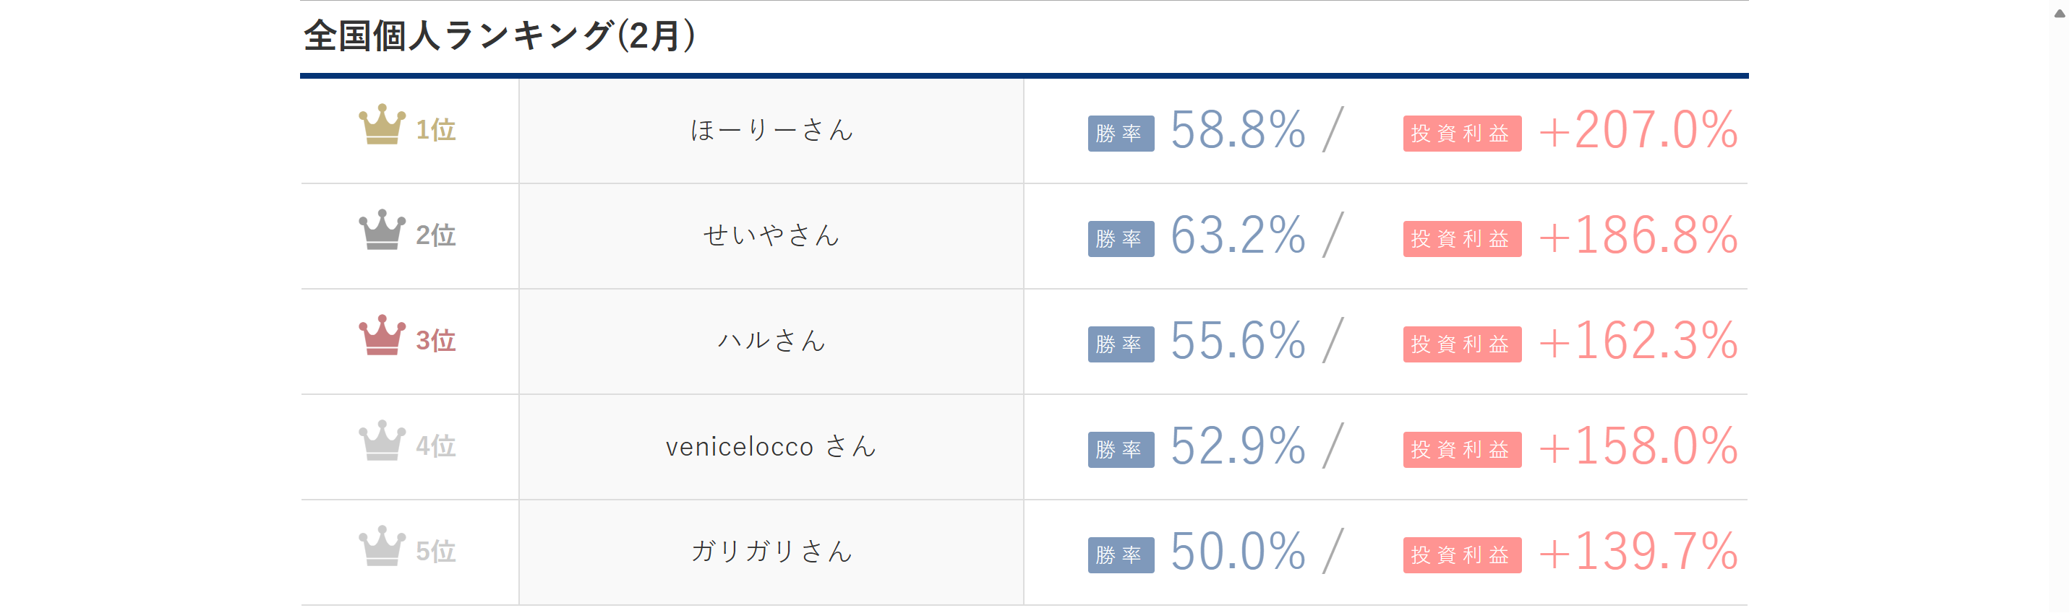Click the silver crown icon for 2nd place
2070x613 pixels.
coord(382,230)
